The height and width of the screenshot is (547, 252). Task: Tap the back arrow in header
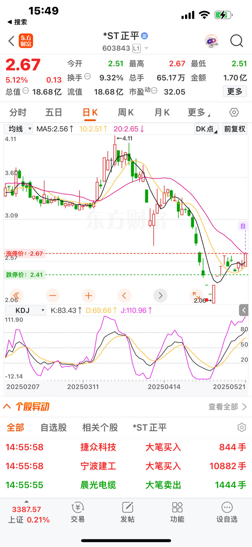click(11, 41)
